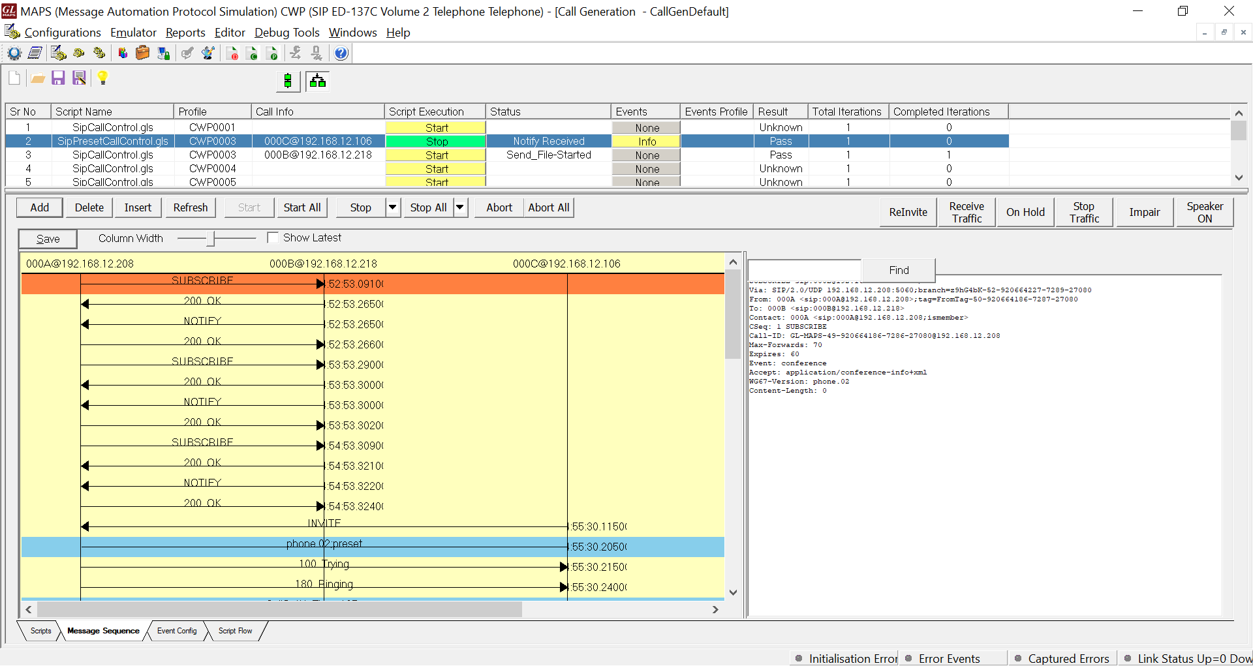
Task: Switch to the Scripts tab
Action: click(x=40, y=631)
